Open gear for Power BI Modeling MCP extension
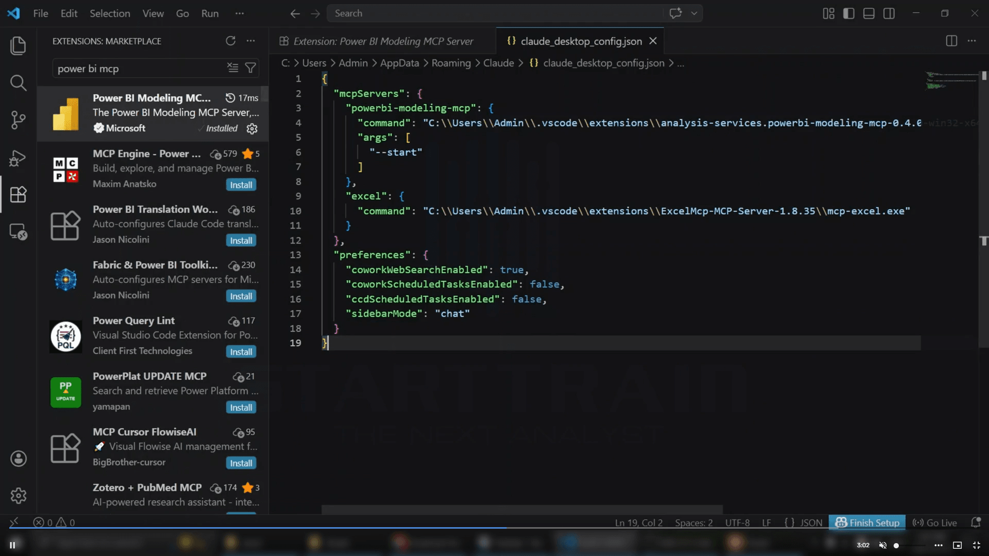This screenshot has width=989, height=556. coord(252,128)
